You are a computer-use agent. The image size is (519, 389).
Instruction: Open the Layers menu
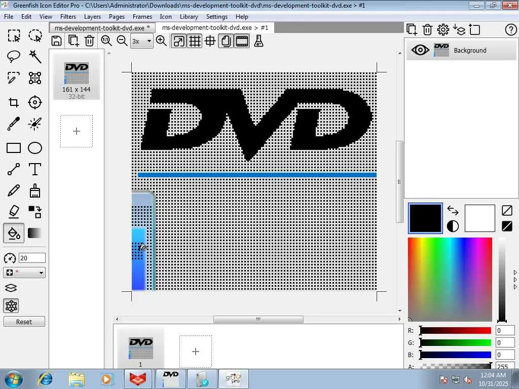[x=92, y=17]
